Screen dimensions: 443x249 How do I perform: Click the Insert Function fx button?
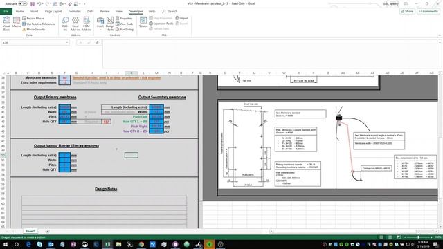(x=97, y=42)
